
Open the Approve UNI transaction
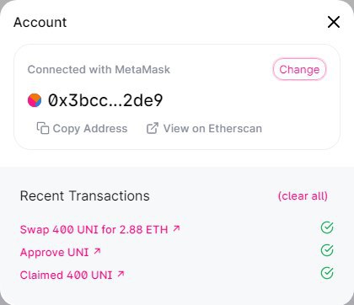pos(54,253)
